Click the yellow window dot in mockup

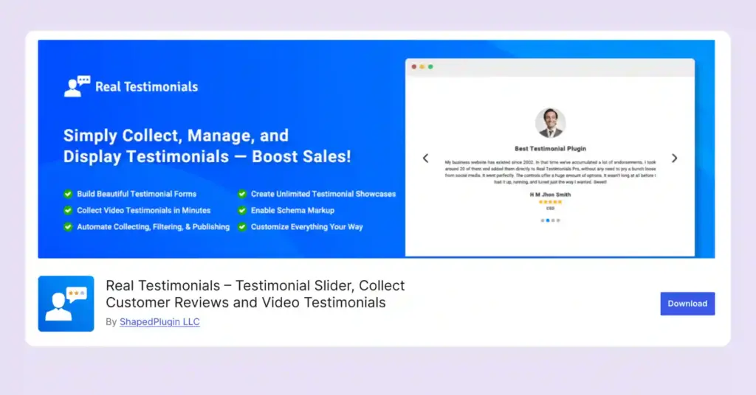[422, 67]
